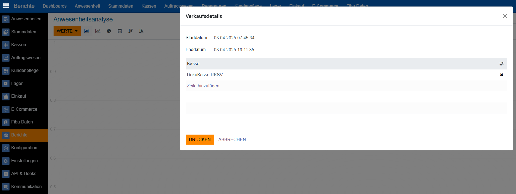The width and height of the screenshot is (516, 194).
Task: Open Konfiguration in the sidebar
Action: (x=24, y=148)
